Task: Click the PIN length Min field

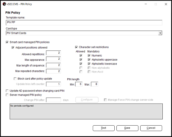Action: click(x=79, y=84)
